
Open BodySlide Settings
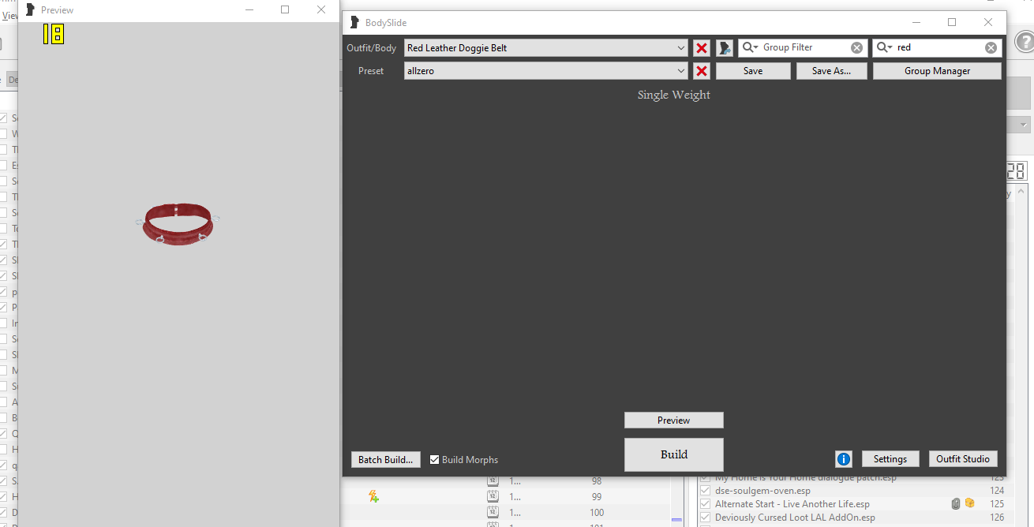(890, 459)
